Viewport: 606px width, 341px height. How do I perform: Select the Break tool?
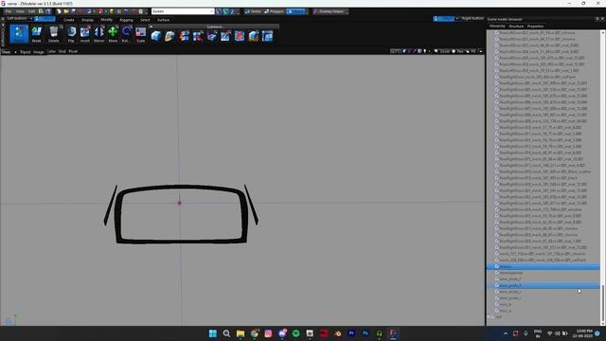click(x=36, y=34)
